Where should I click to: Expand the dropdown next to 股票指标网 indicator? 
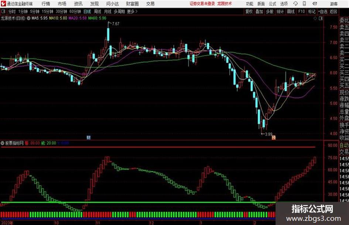pyautogui.click(x=3, y=143)
